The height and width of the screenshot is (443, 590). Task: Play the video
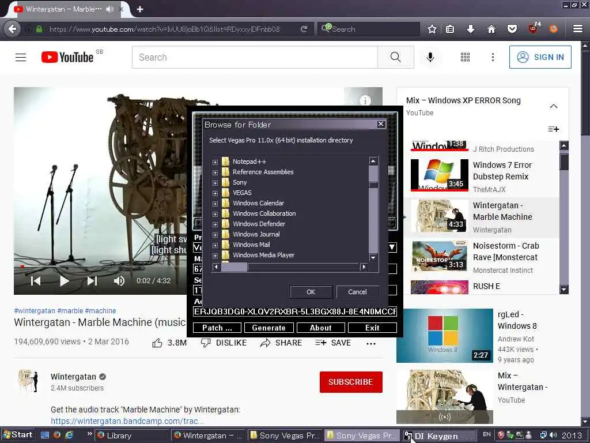[x=65, y=281]
